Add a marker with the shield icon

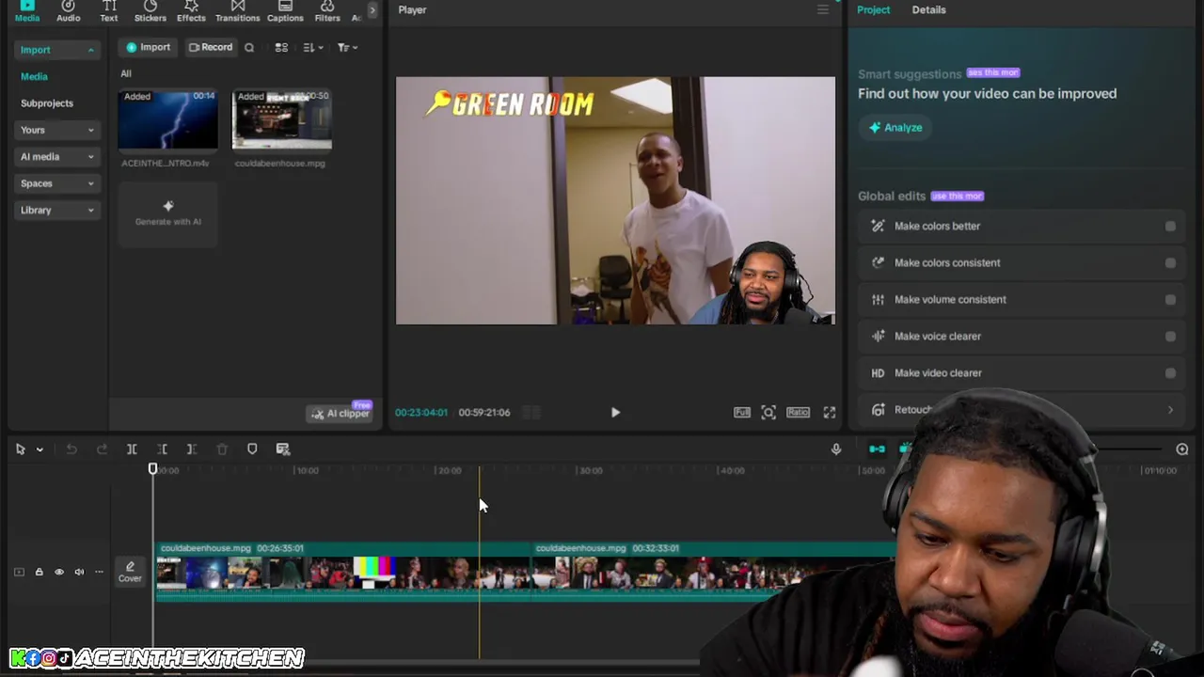click(x=252, y=449)
